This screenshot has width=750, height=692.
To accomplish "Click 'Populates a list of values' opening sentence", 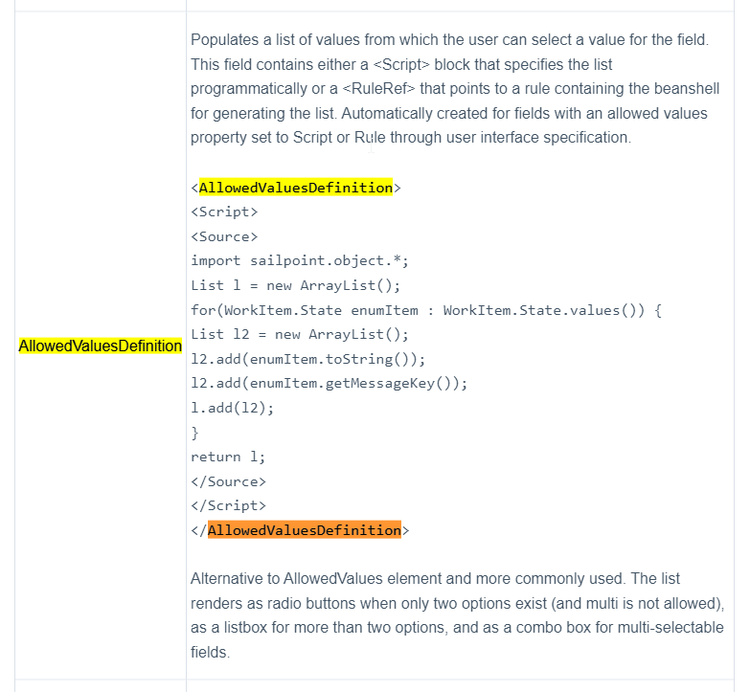I will [x=287, y=40].
